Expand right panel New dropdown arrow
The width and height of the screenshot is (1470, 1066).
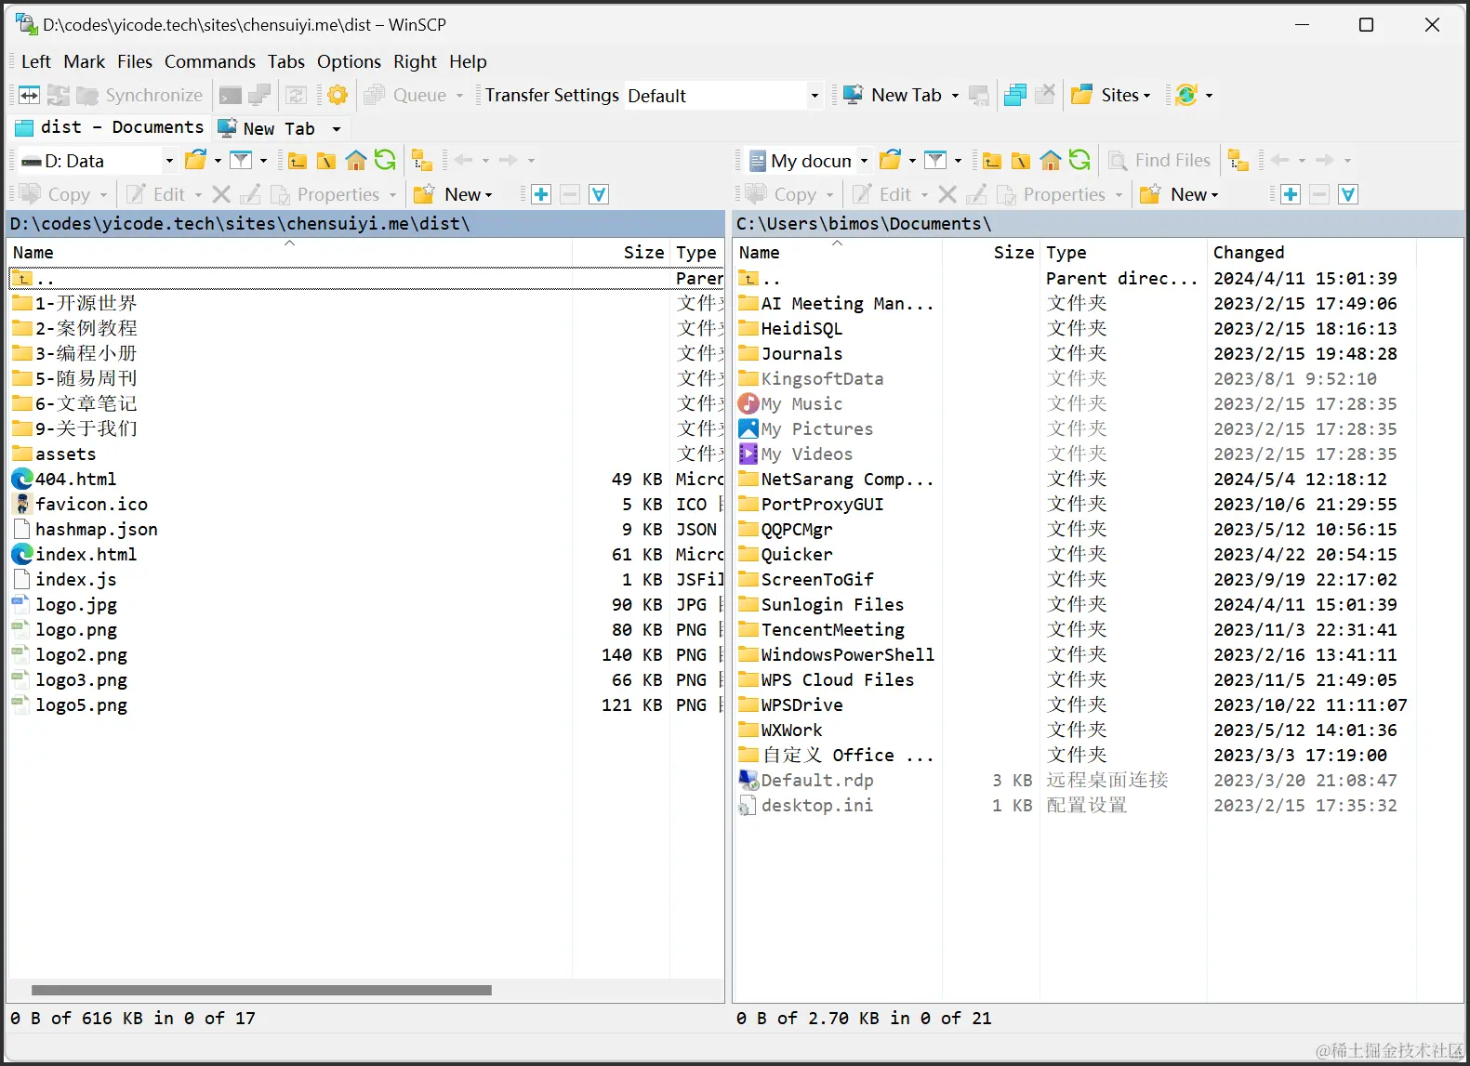1214,195
